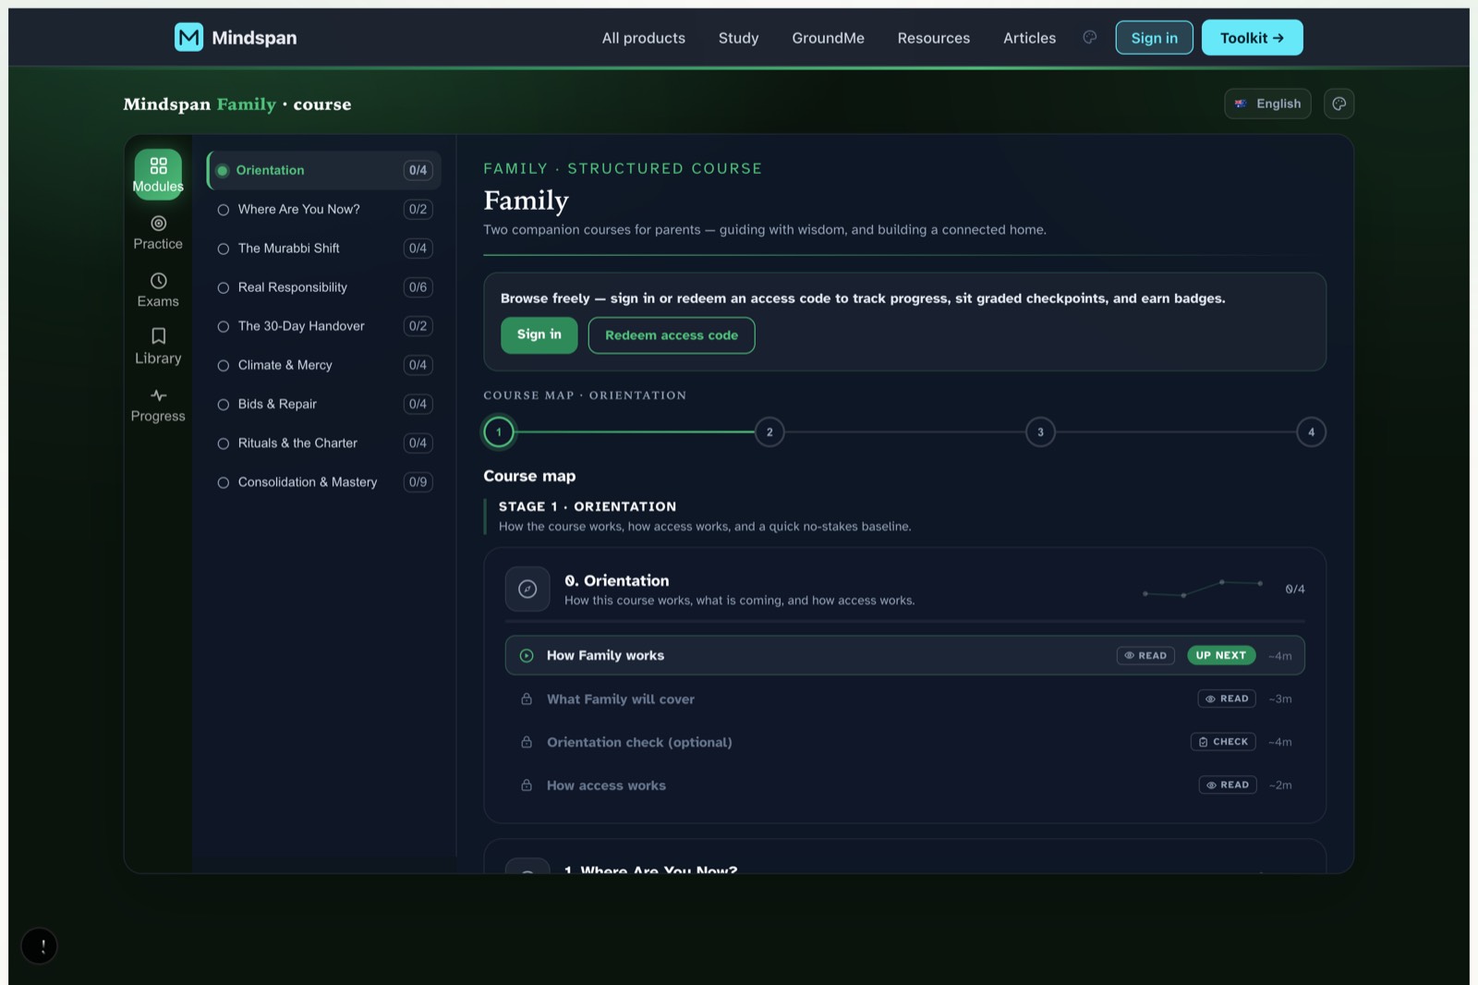Open the Toolkit button

1252,37
